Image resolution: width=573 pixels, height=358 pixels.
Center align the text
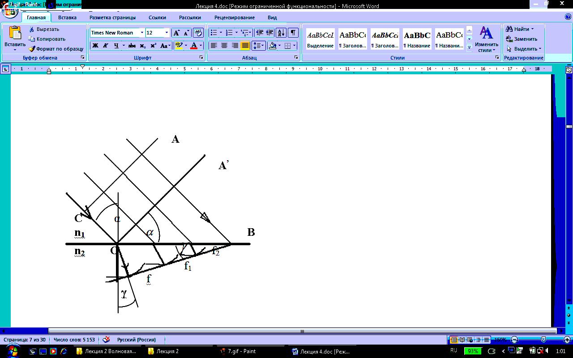(224, 46)
